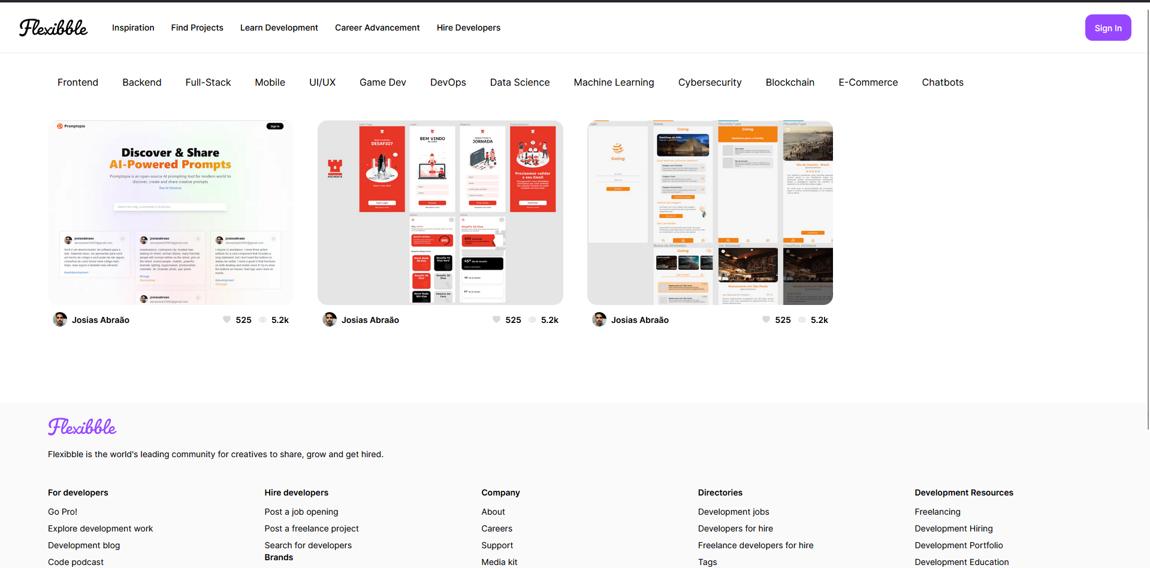Click Josias Abraão name under Promptopia project
This screenshot has height=568, width=1150.
point(101,320)
